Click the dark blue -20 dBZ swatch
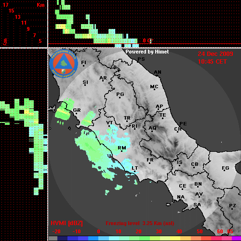 (62, 238)
